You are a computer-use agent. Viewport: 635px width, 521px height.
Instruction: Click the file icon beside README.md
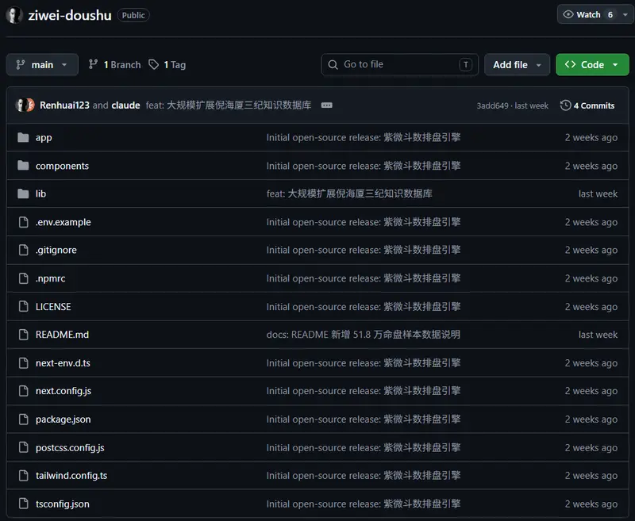(24, 335)
